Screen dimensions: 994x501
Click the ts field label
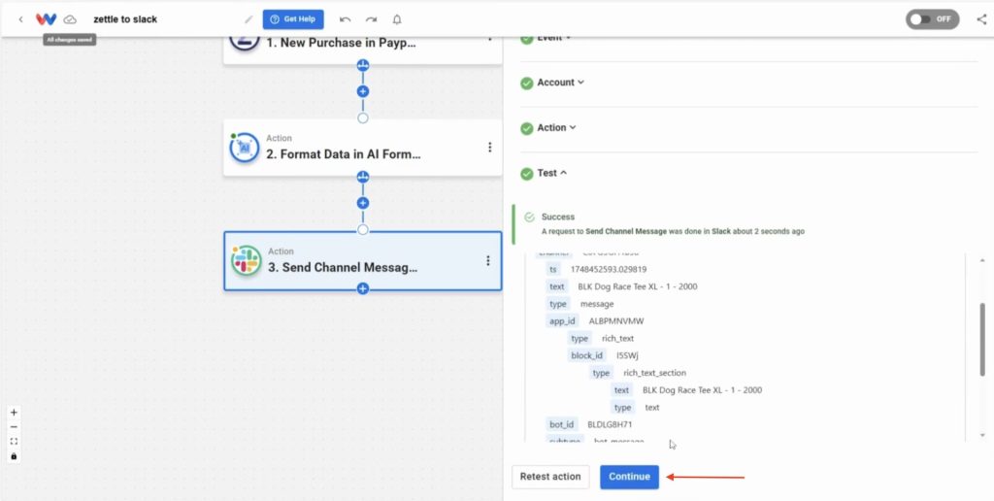[552, 270]
